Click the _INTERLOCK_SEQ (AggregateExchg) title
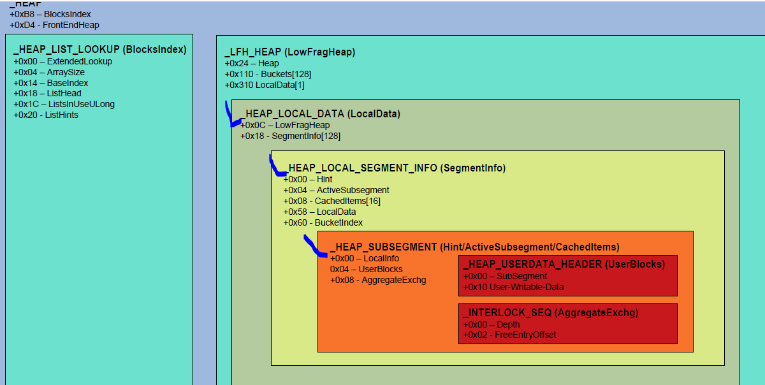The image size is (765, 385). click(550, 313)
